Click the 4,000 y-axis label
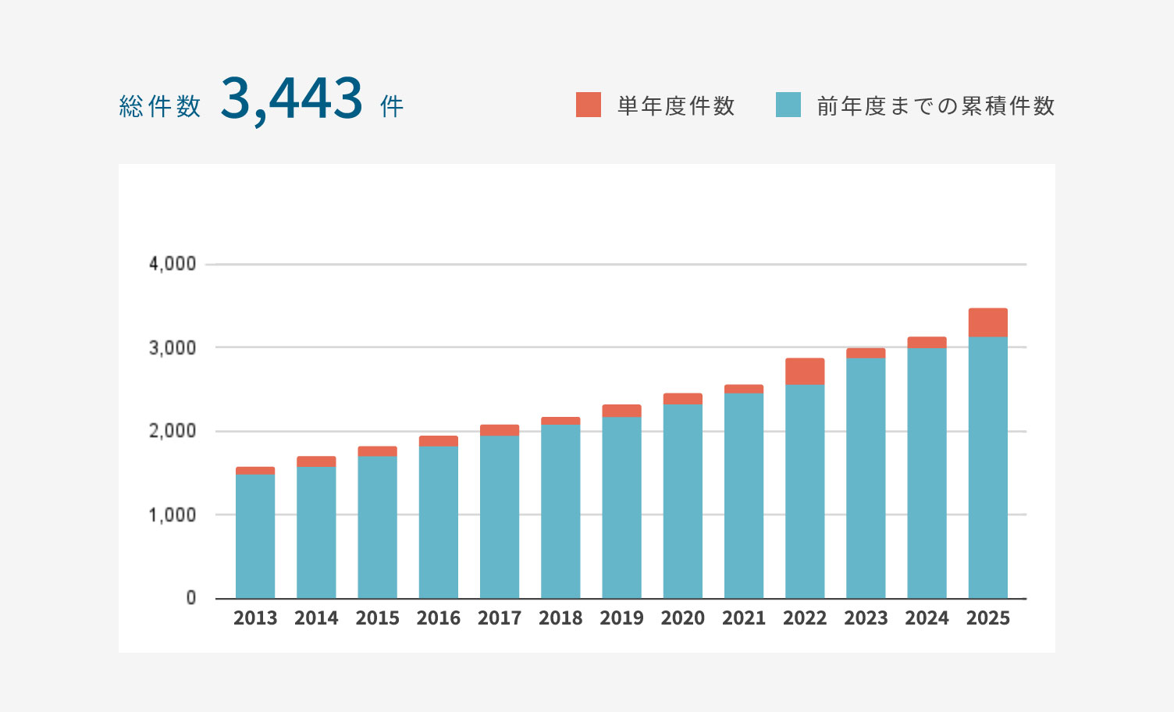The height and width of the screenshot is (712, 1174). point(173,264)
